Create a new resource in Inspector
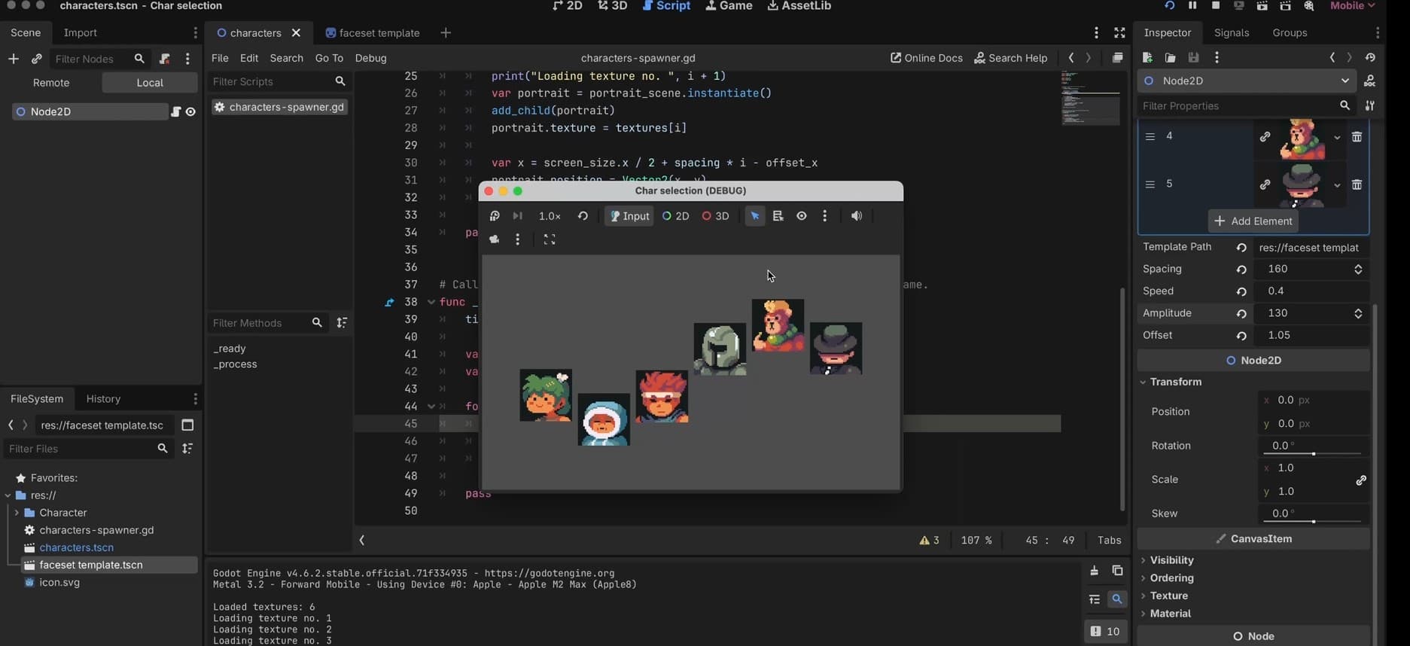The height and width of the screenshot is (646, 1410). coord(1147,58)
